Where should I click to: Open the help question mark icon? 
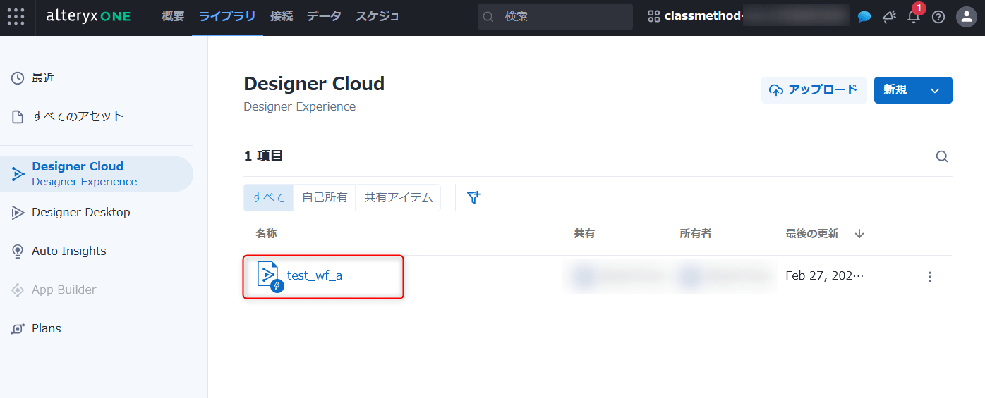point(938,17)
